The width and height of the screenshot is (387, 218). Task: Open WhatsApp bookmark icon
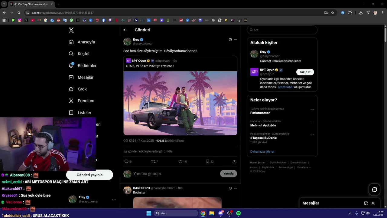(x=71, y=20)
